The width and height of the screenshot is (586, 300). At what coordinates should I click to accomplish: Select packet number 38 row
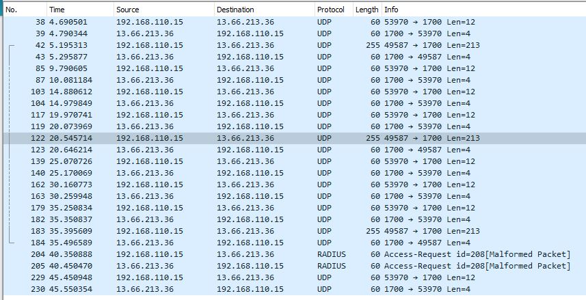click(295, 22)
